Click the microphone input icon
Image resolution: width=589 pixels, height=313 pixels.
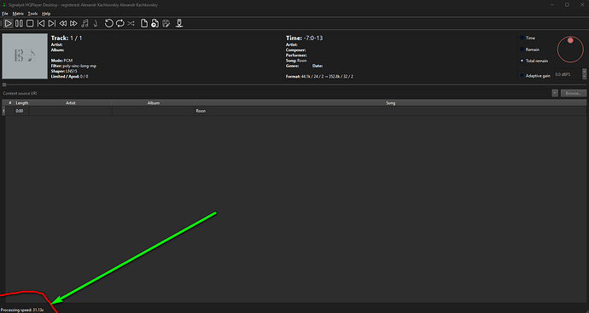[179, 24]
